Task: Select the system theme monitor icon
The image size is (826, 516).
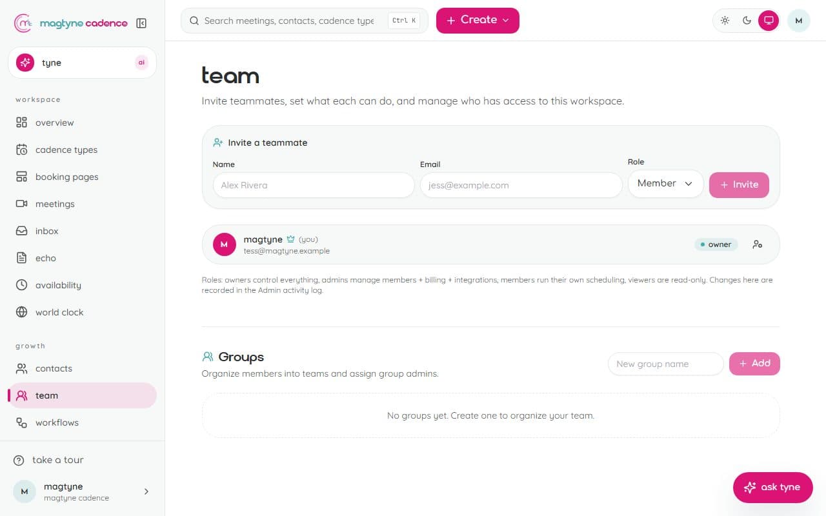Action: click(x=769, y=21)
